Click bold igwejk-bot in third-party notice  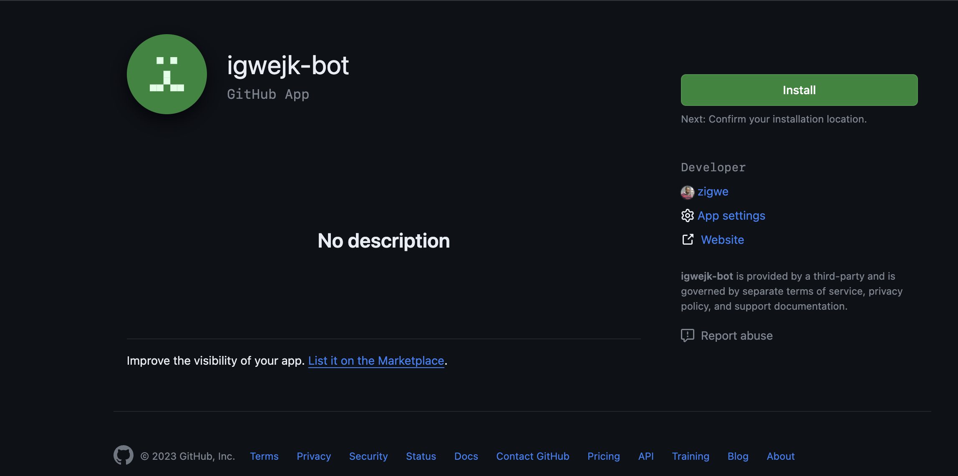pos(707,276)
